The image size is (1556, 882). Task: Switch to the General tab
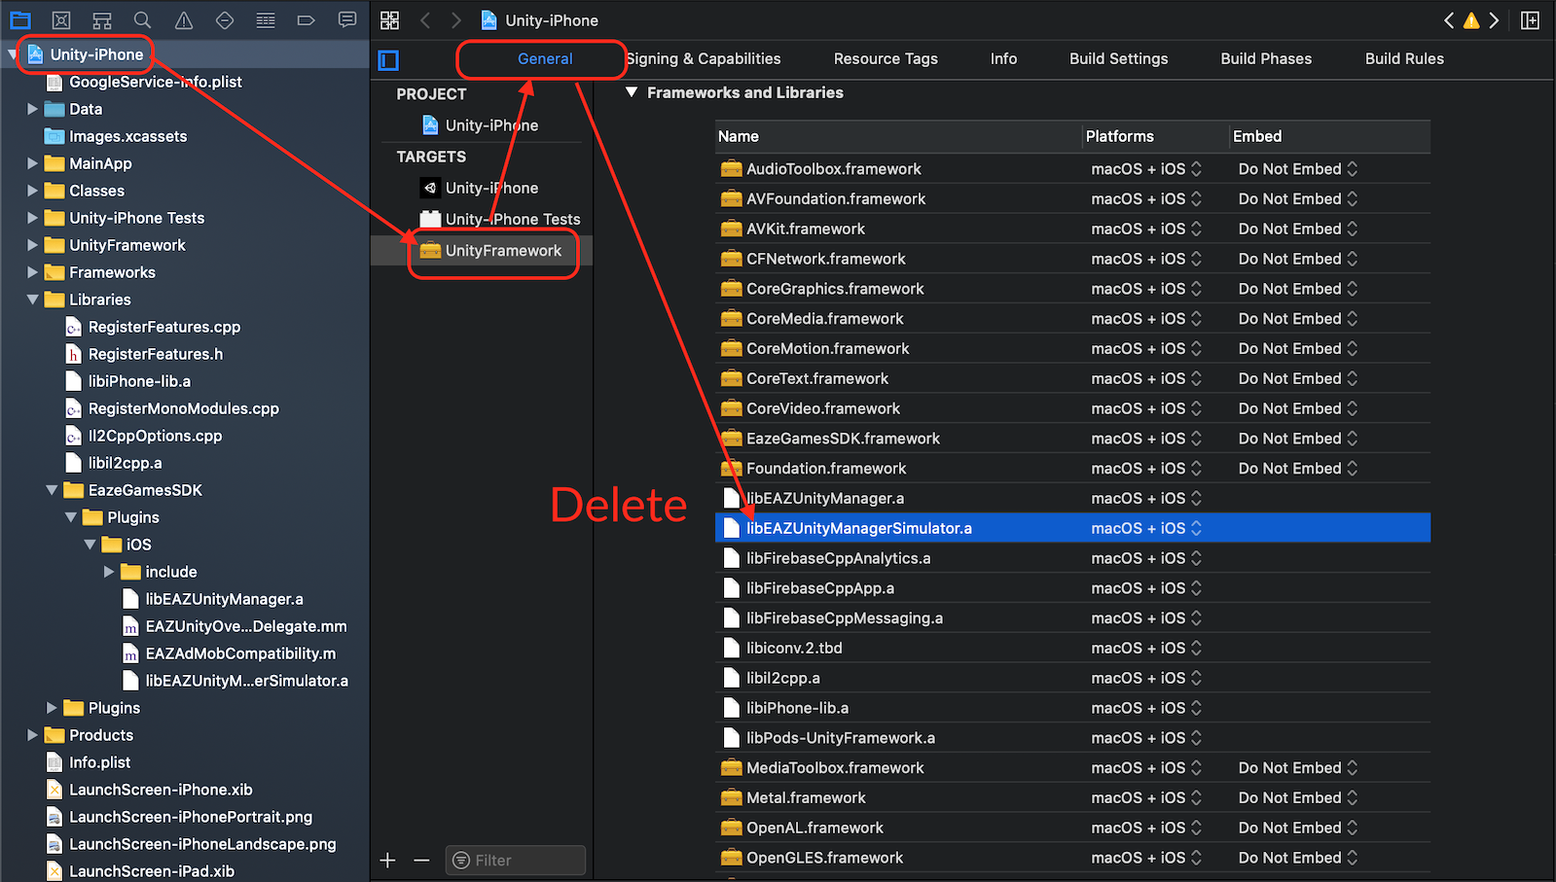pos(545,58)
